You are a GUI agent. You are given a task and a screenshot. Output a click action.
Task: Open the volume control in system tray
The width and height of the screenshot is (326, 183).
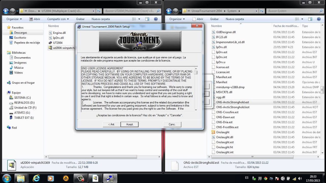tap(301, 178)
